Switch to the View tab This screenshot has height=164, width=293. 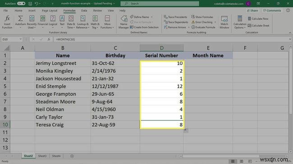110,11
